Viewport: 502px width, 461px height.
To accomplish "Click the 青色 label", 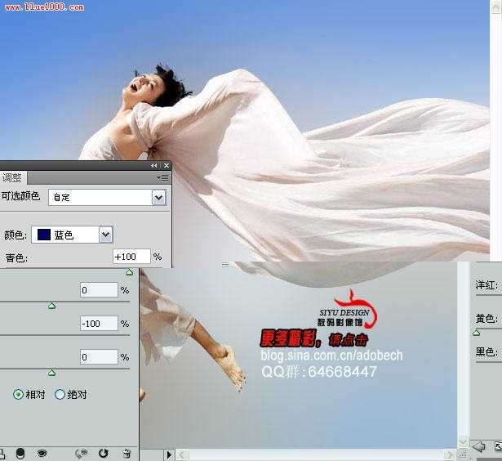I will [16, 257].
